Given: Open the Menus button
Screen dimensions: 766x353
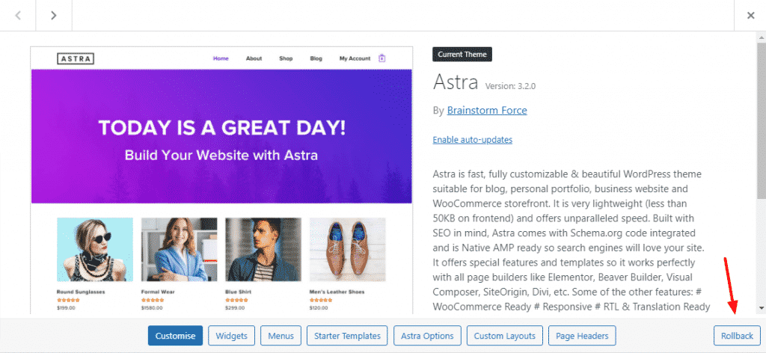Looking at the screenshot, I should click(281, 335).
